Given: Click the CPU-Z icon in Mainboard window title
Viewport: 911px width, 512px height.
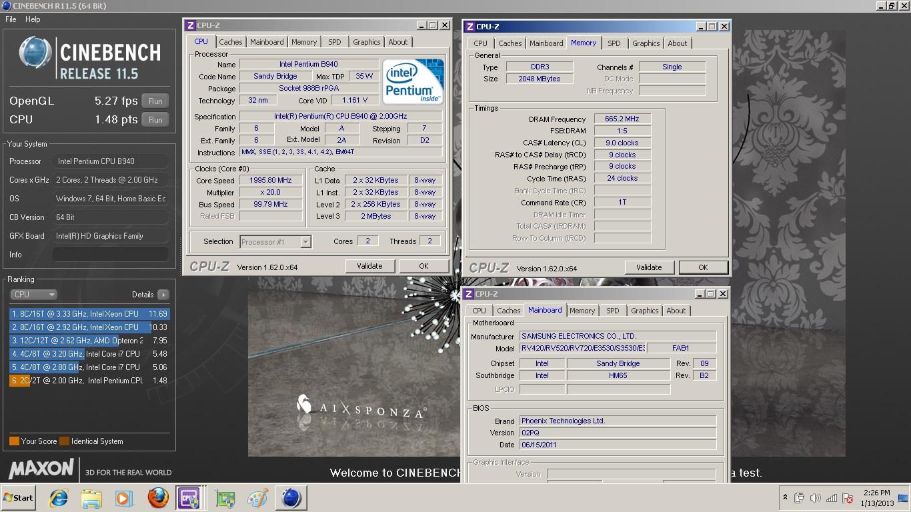Looking at the screenshot, I should point(470,294).
